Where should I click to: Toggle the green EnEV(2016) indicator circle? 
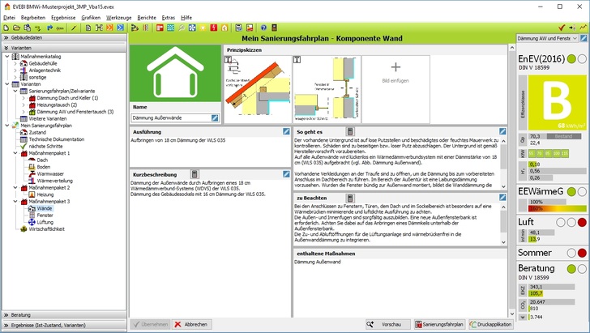coord(571,59)
